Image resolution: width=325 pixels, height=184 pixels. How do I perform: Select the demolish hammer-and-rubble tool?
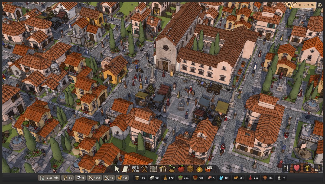(135, 169)
